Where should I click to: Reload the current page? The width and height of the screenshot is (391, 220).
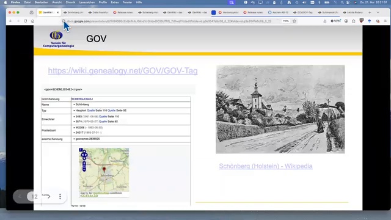click(x=26, y=21)
